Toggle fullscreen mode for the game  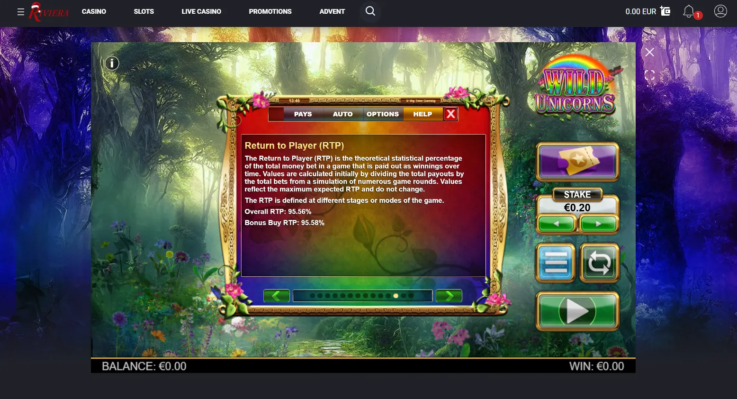[x=649, y=75]
